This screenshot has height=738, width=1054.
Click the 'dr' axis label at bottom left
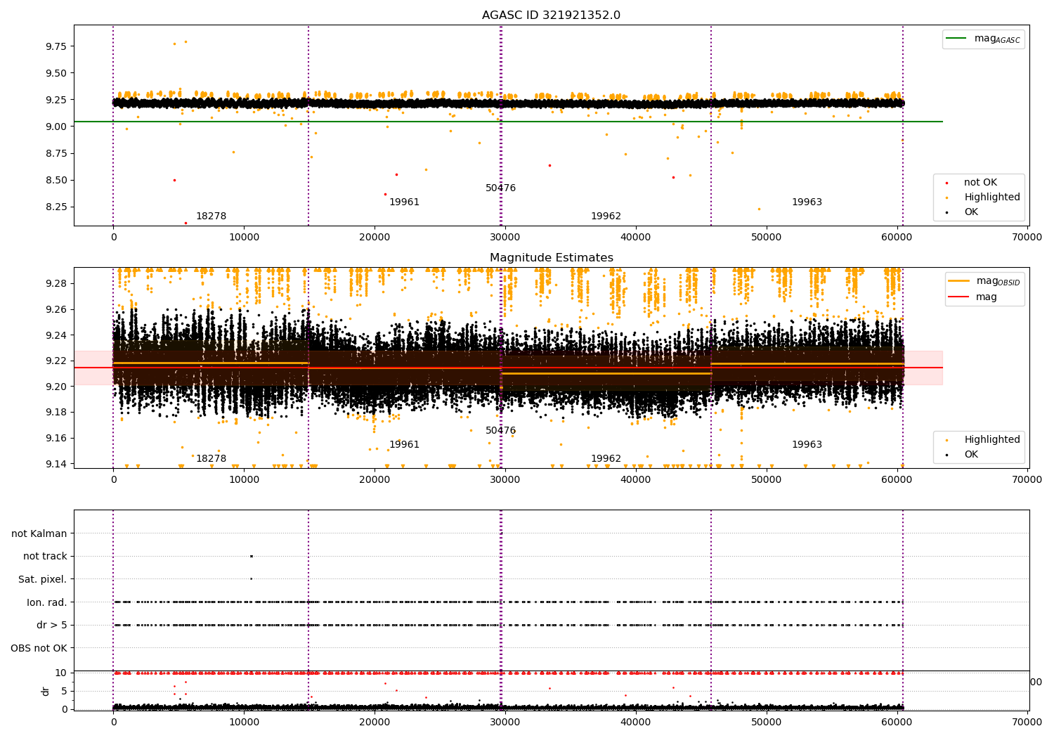coord(46,691)
